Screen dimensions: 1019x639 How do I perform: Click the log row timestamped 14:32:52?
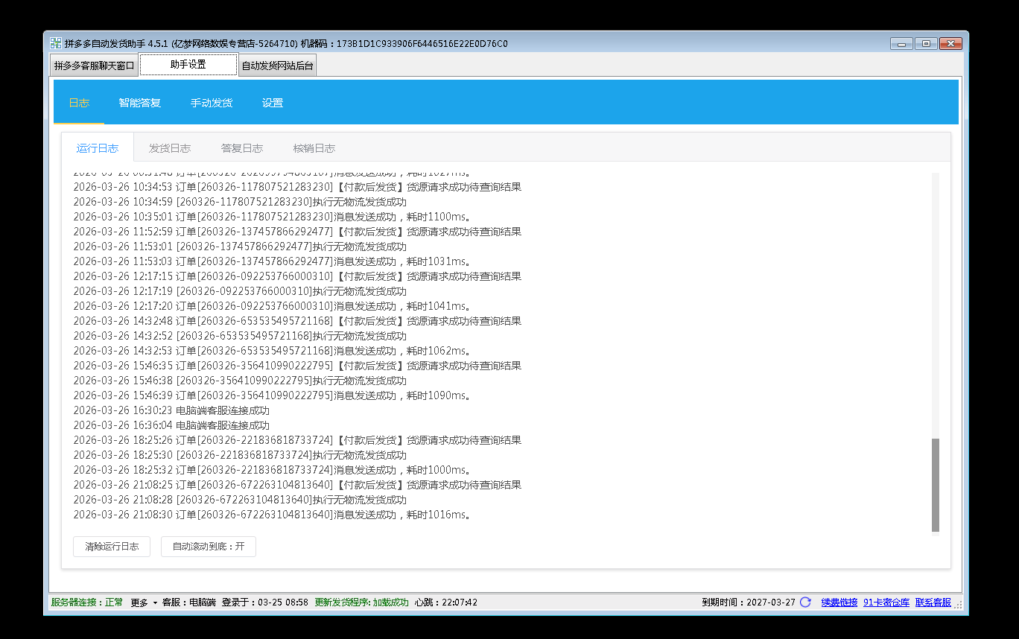pyautogui.click(x=240, y=336)
